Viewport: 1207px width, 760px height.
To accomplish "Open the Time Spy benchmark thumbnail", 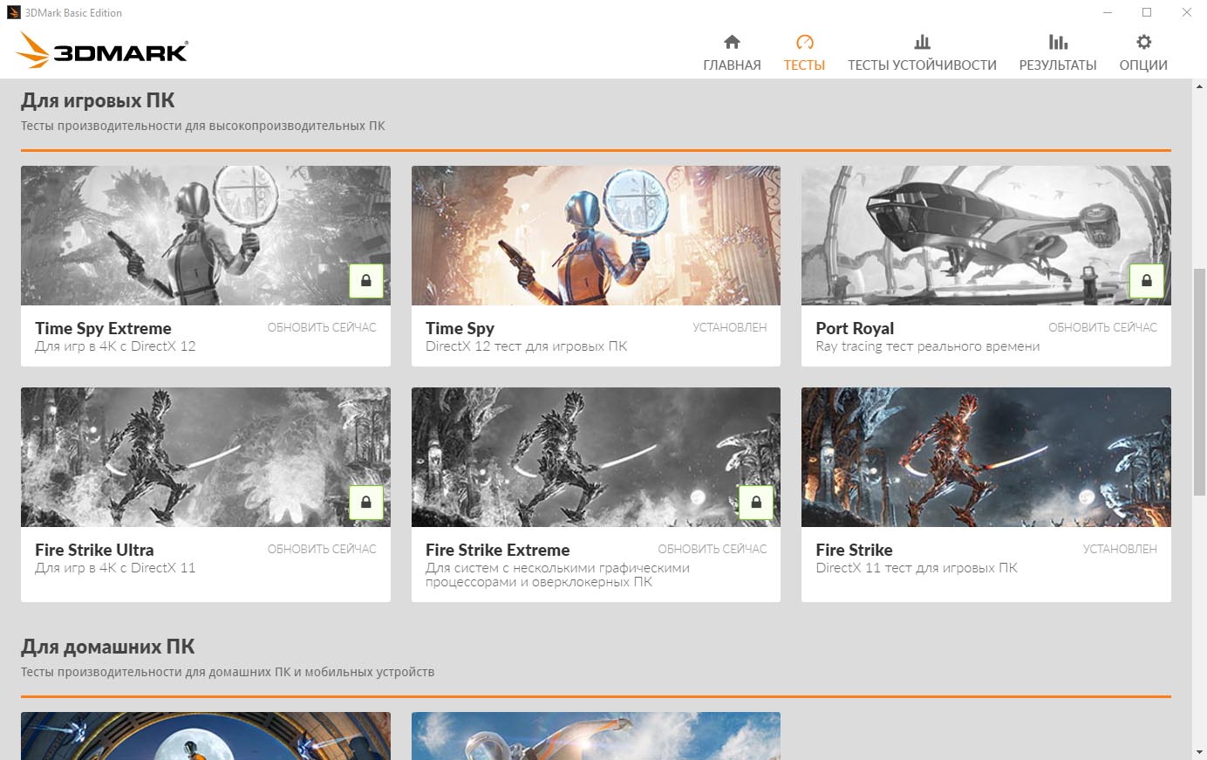I will [x=596, y=236].
